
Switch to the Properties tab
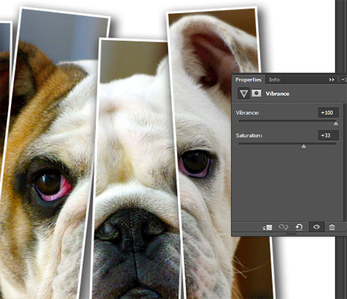tap(248, 80)
